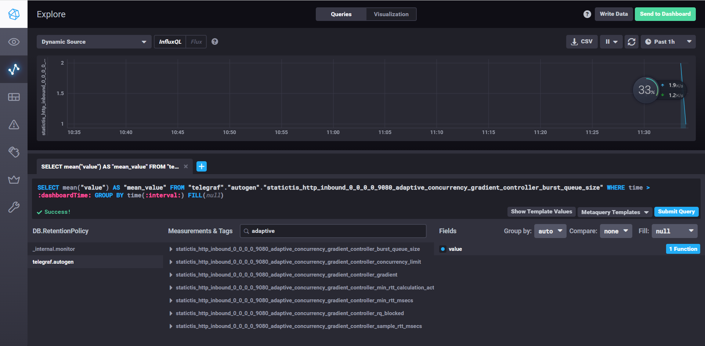
Task: Open Log Viewer from the sidebar tag icon
Action: 14,152
